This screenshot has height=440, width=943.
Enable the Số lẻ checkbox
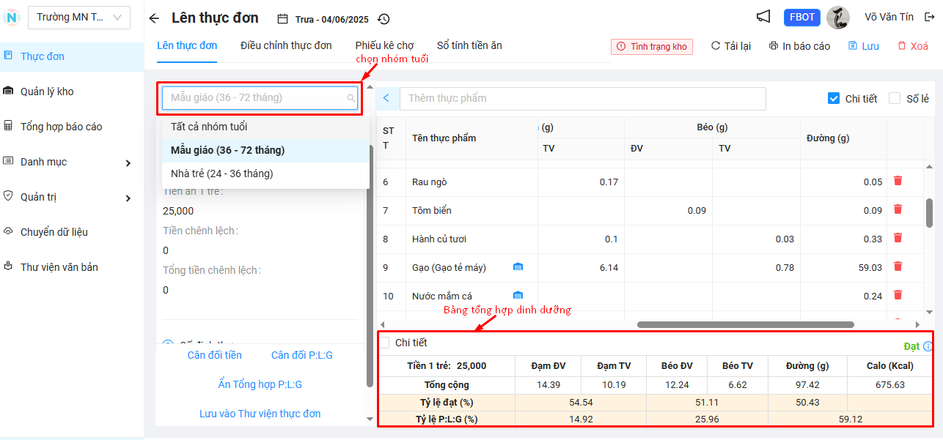tap(894, 98)
